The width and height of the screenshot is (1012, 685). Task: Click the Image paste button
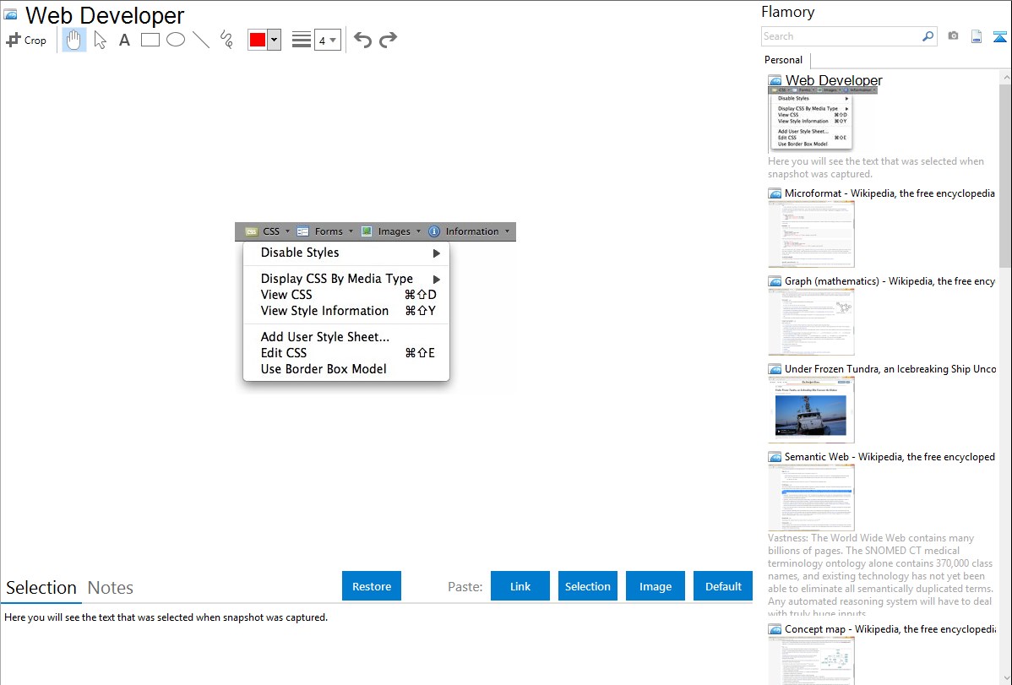pos(655,586)
